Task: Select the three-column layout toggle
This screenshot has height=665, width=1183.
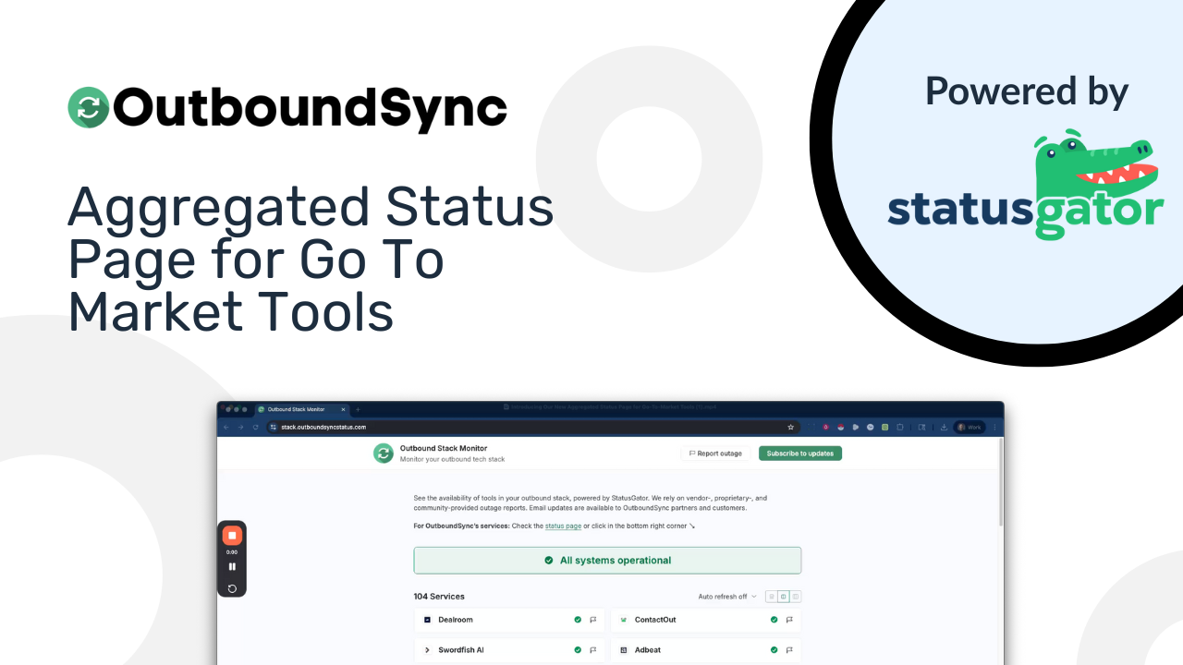Action: pos(796,596)
